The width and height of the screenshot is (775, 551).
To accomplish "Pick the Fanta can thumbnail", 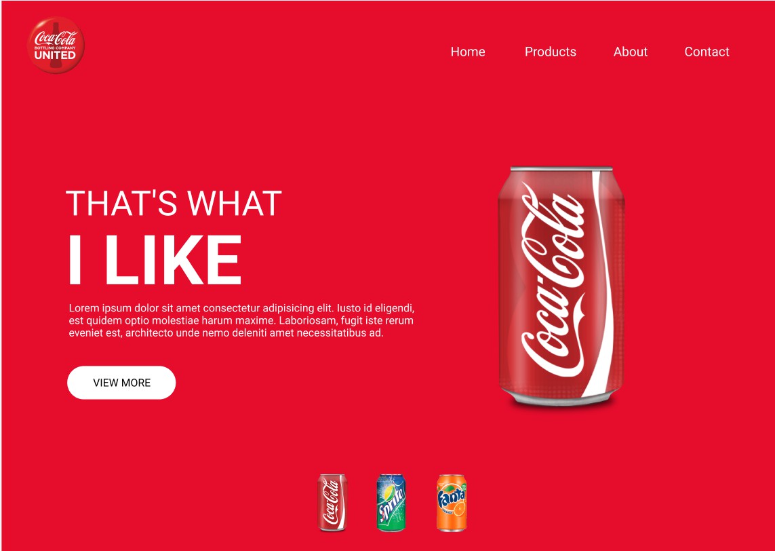I will coord(452,502).
